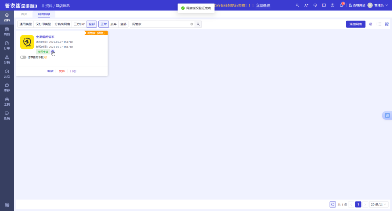Filter by 三方ERP

pos(79,24)
